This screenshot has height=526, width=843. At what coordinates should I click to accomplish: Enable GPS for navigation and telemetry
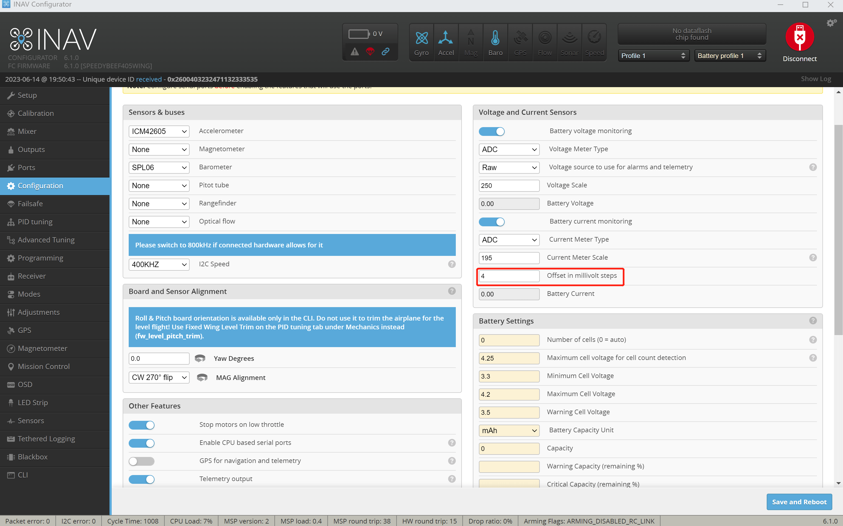[x=141, y=461]
